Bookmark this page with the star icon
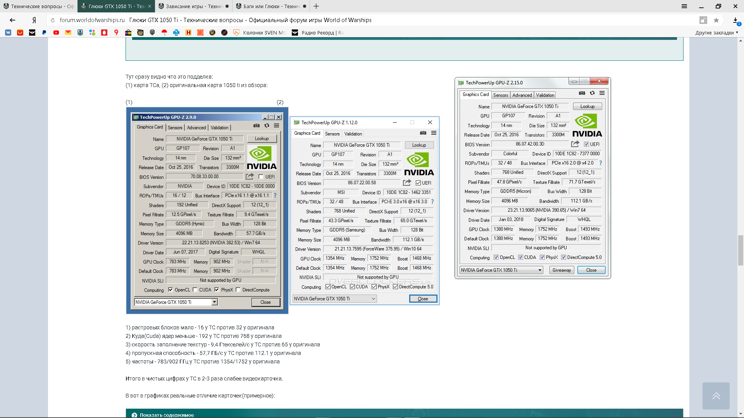This screenshot has height=418, width=744. (x=716, y=20)
